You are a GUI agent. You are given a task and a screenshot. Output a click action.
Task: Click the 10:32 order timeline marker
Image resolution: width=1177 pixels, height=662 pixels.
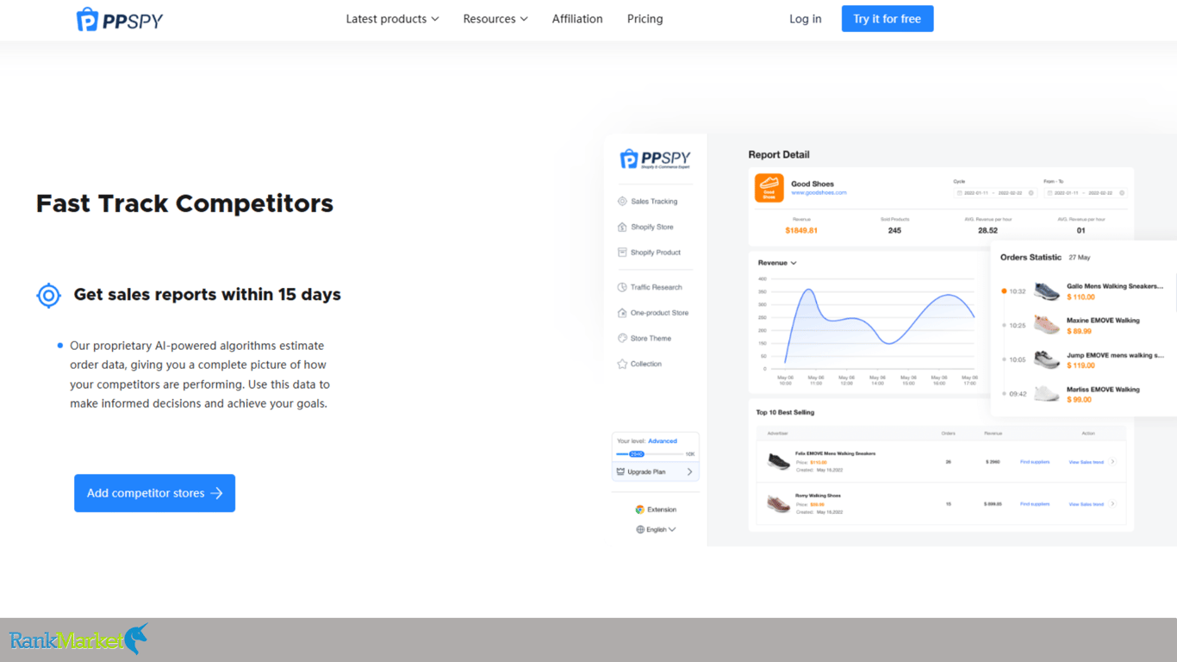(x=1005, y=291)
